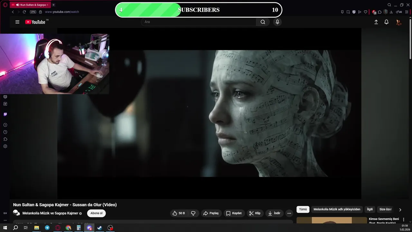Open a new tab with plus button

point(53,5)
